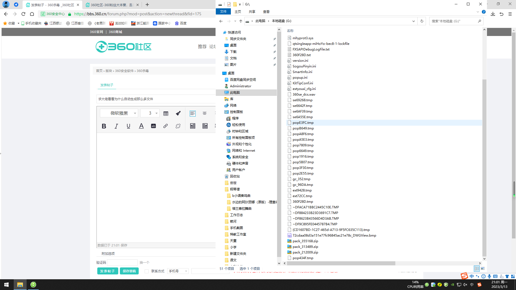This screenshot has width=516, height=290.
Task: Expand the Explorer ribbon chevron
Action: coord(478,12)
